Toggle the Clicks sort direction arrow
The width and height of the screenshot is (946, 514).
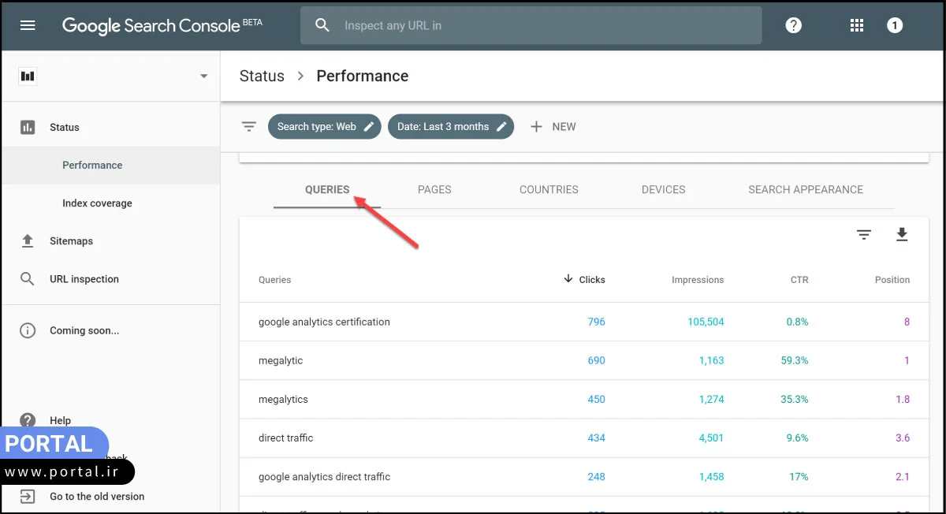(568, 279)
